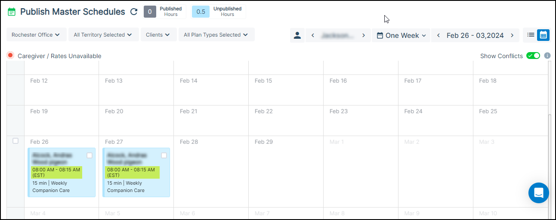Toggle Show Conflicts switch off

(533, 56)
